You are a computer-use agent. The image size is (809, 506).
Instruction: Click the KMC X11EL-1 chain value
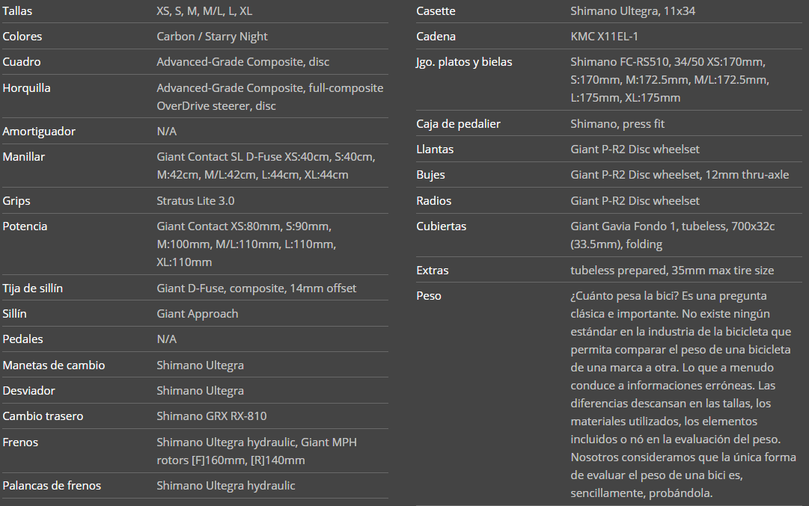(x=604, y=37)
